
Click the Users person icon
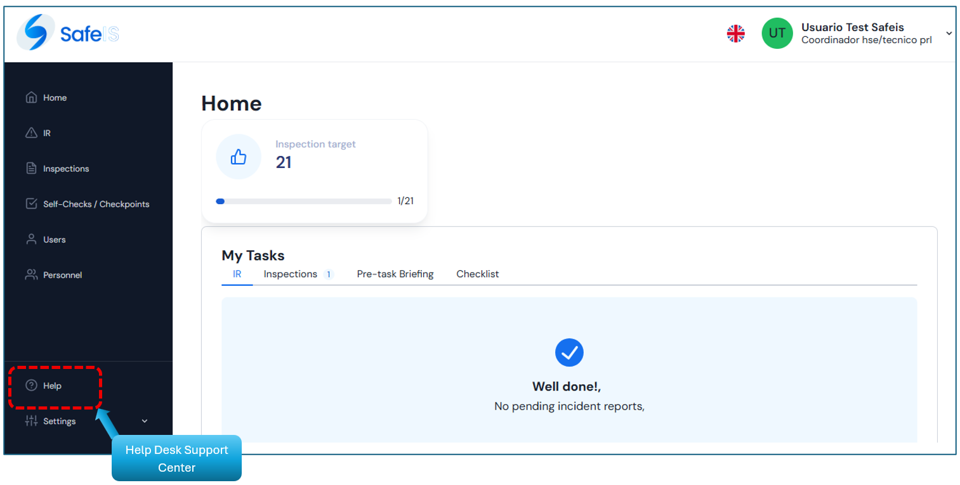pyautogui.click(x=31, y=240)
